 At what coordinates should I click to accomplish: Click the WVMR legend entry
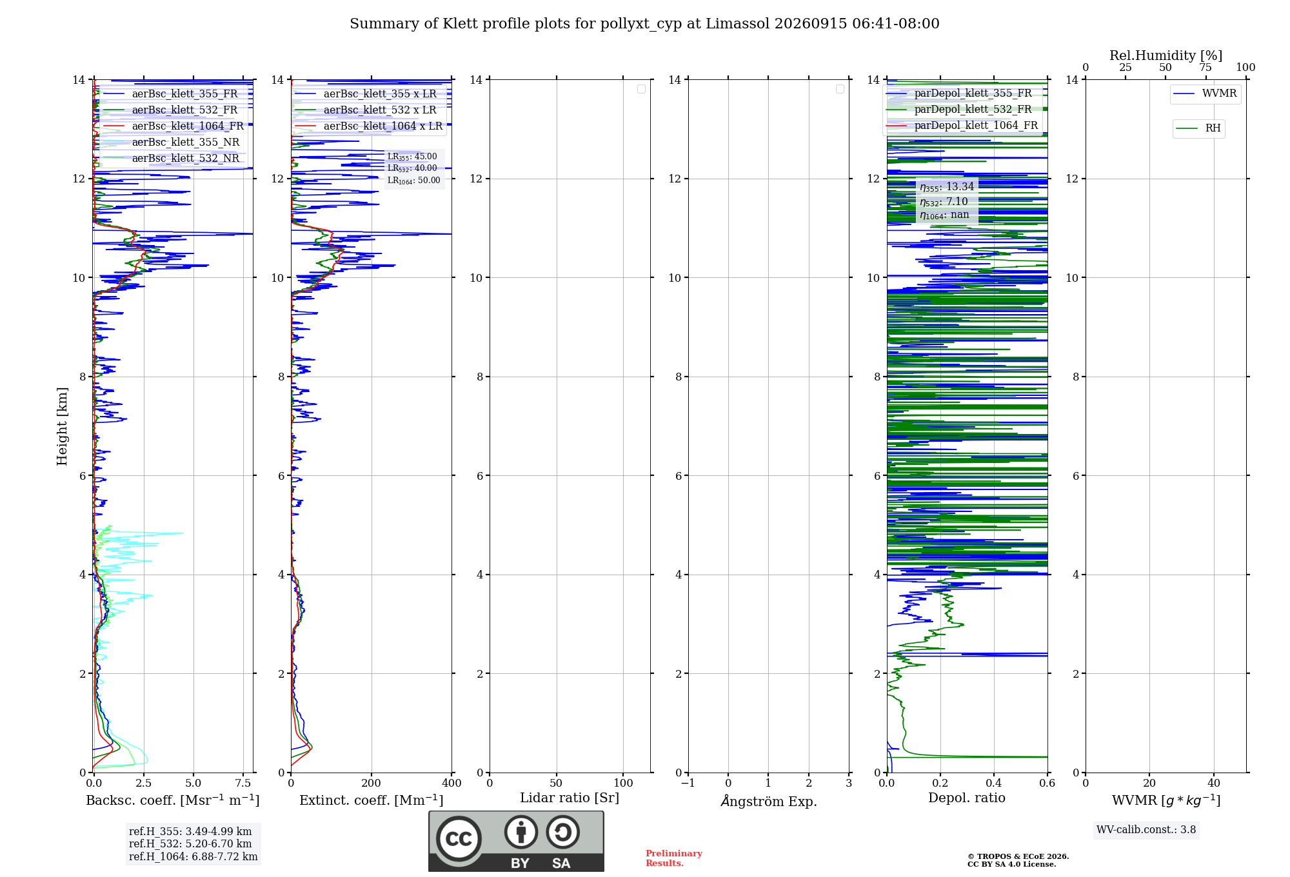click(x=1206, y=94)
